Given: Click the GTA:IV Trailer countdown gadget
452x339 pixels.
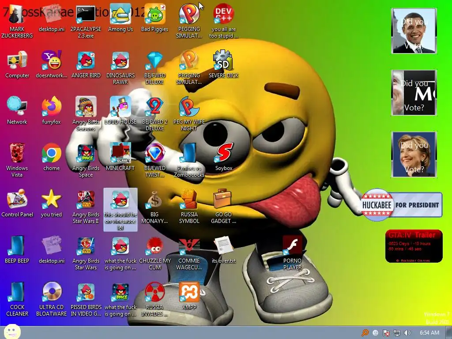Looking at the screenshot, I should [x=414, y=246].
